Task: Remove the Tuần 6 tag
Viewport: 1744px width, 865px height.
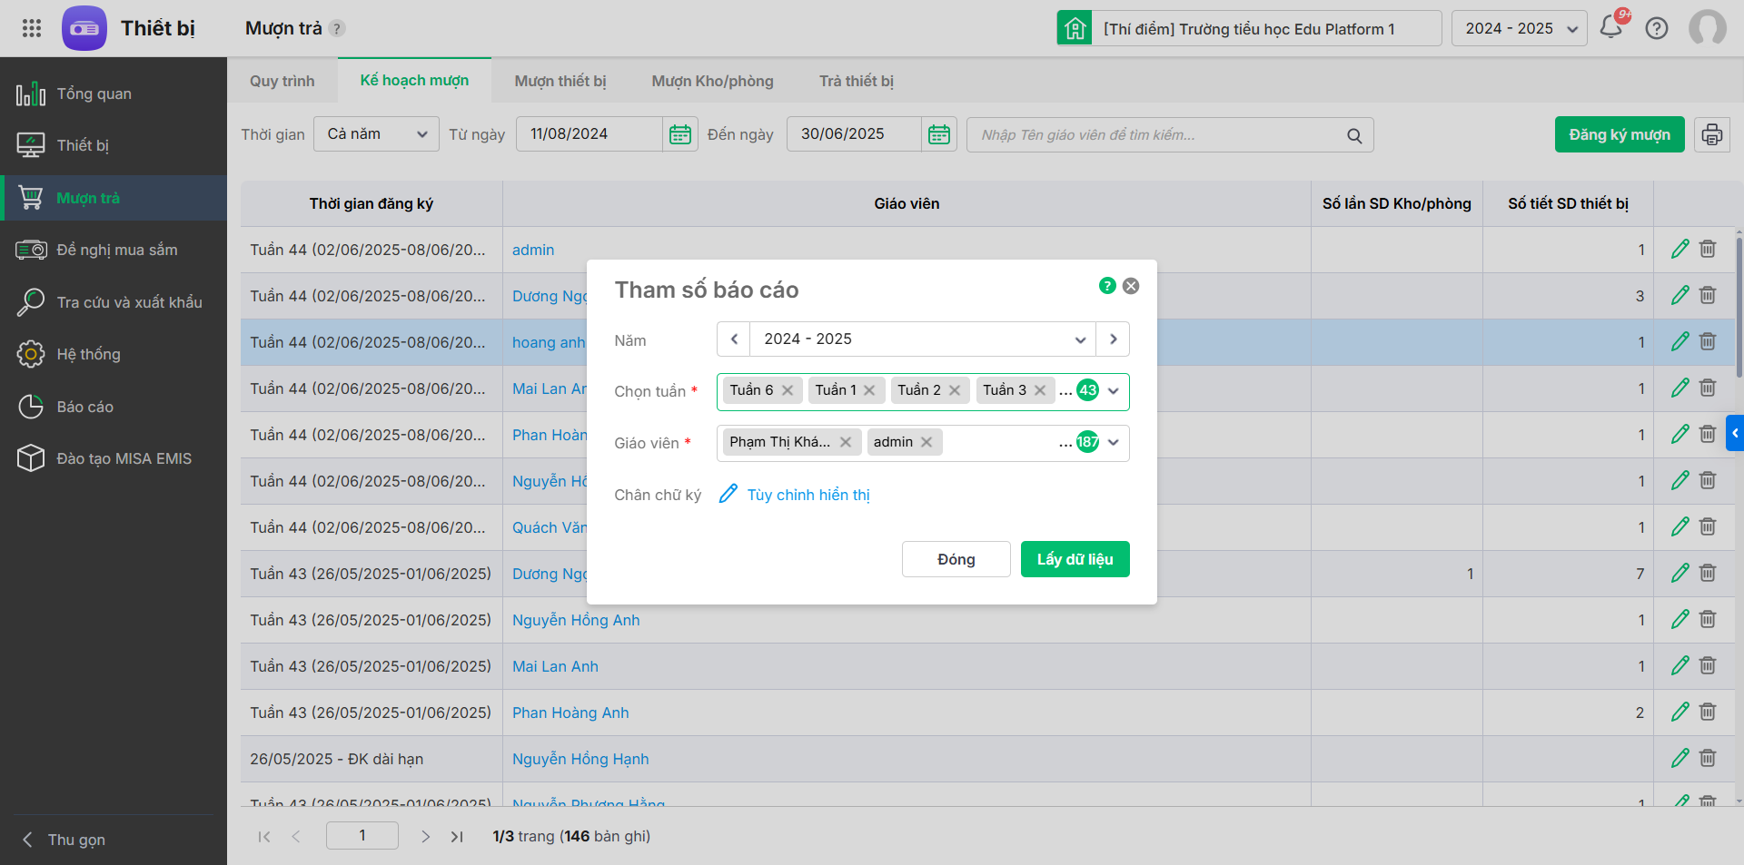Action: click(x=788, y=390)
